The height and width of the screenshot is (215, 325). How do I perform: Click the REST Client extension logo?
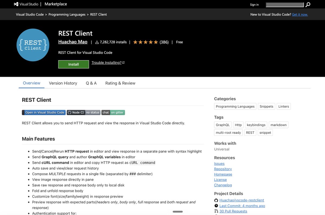point(33,45)
